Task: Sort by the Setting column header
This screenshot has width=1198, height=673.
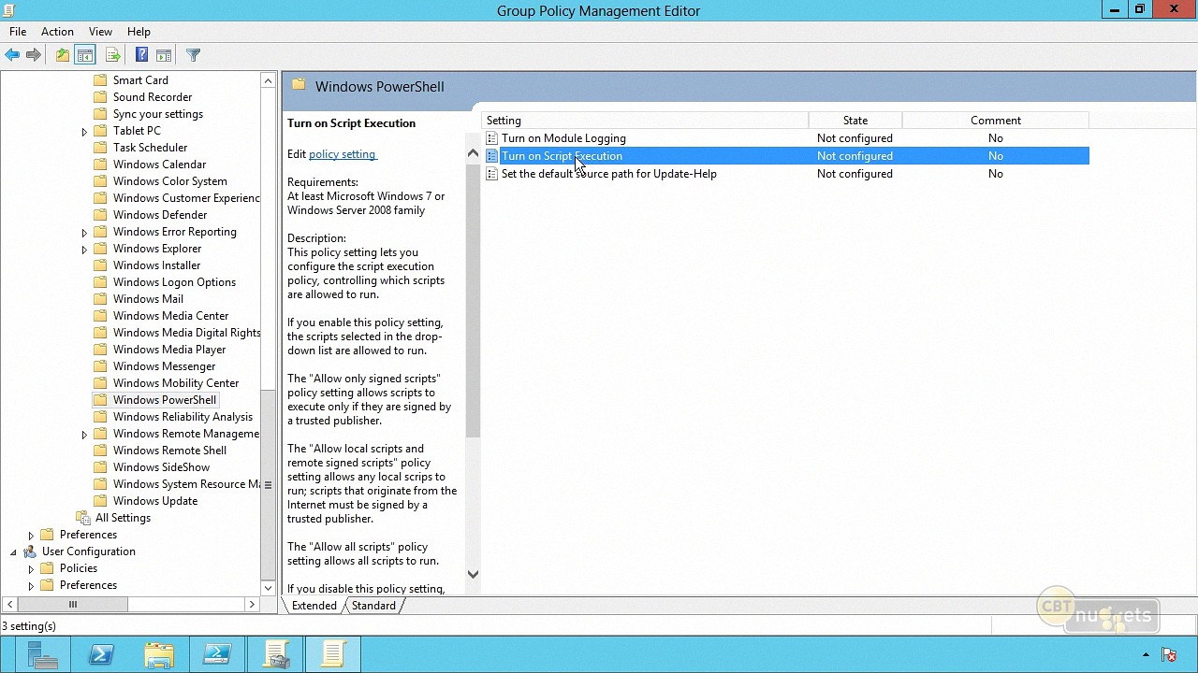Action: (x=645, y=121)
